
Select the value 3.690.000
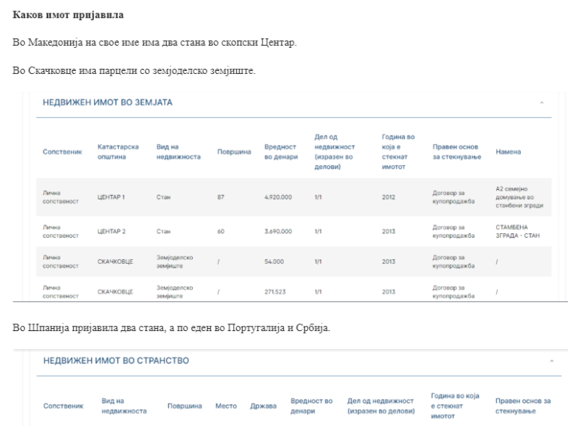tap(278, 231)
